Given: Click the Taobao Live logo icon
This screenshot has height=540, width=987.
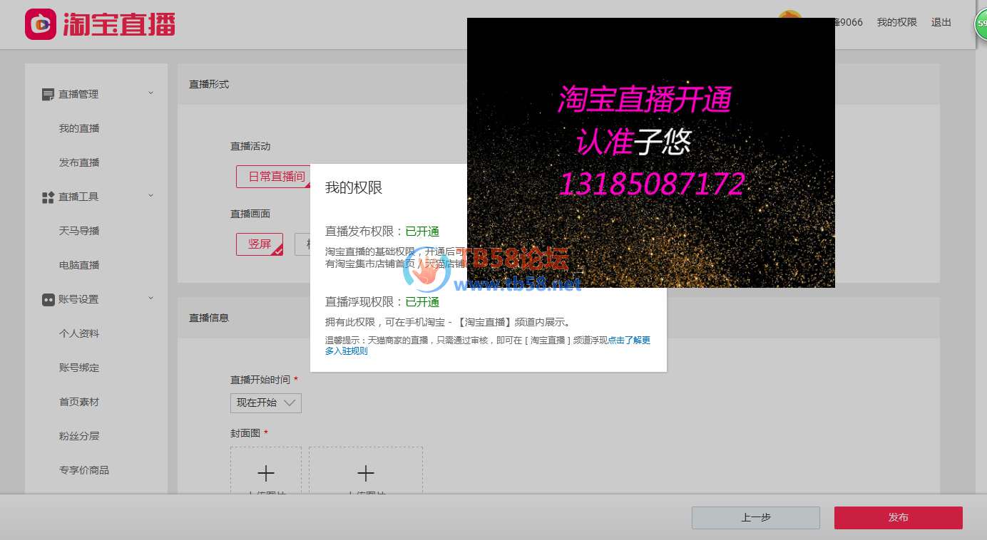Looking at the screenshot, I should point(40,25).
